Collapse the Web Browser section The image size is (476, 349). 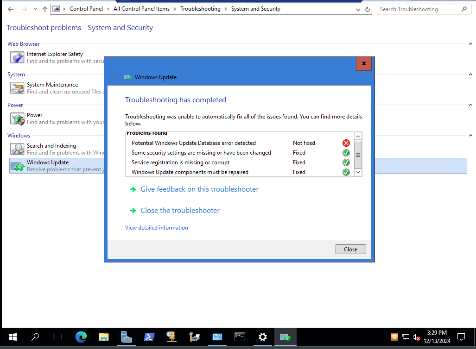(470, 44)
